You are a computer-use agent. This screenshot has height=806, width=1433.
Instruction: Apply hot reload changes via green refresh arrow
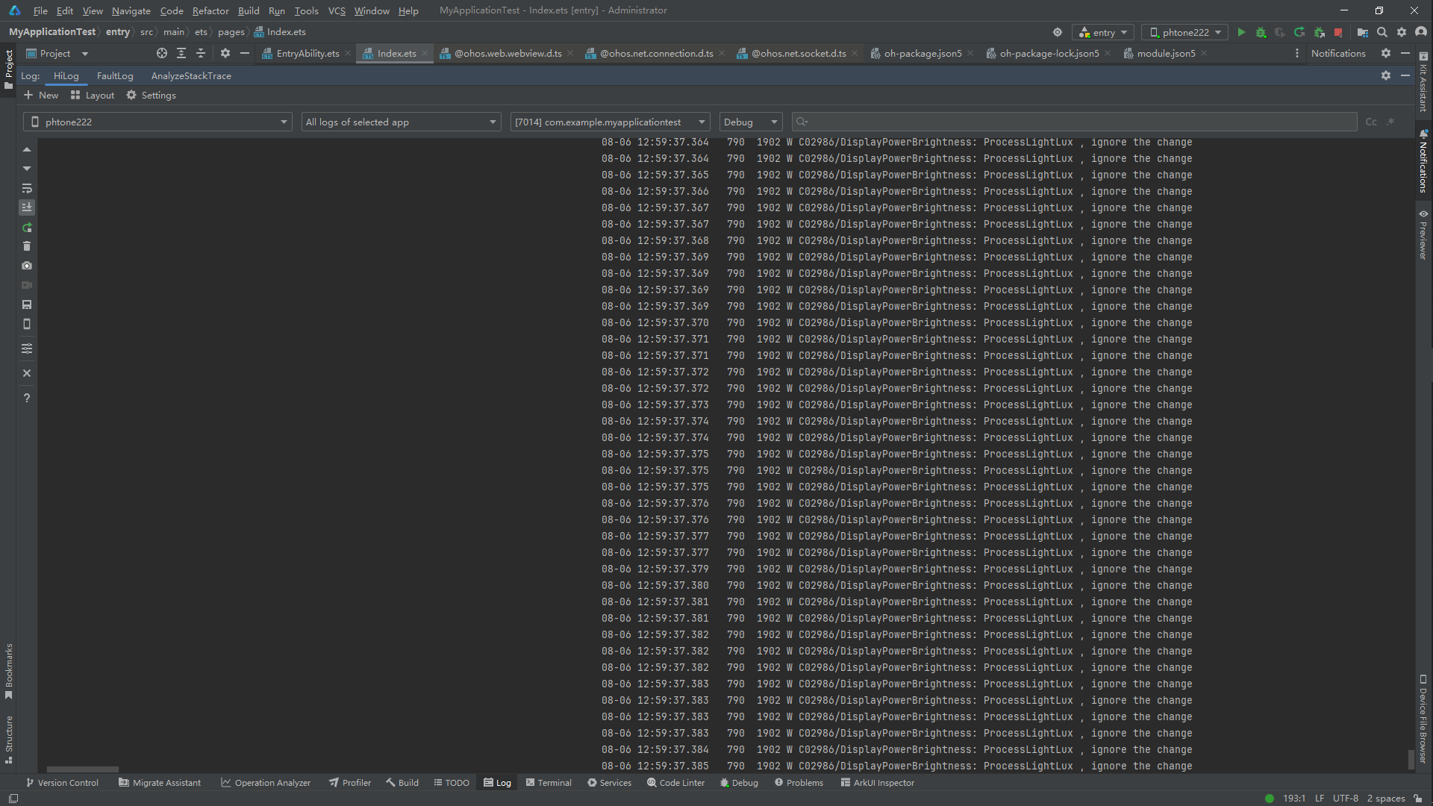coord(1299,32)
